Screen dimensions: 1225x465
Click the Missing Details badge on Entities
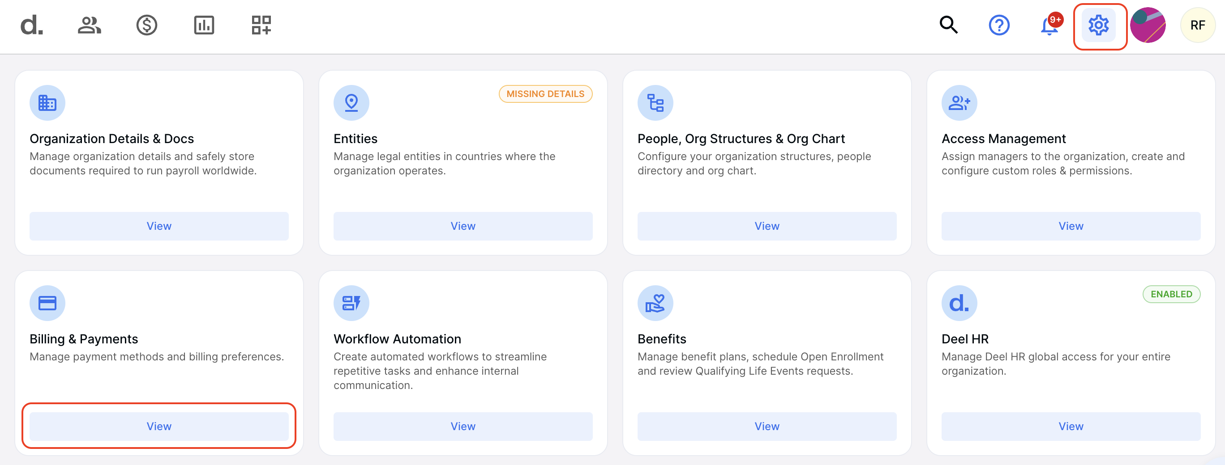[x=545, y=94]
